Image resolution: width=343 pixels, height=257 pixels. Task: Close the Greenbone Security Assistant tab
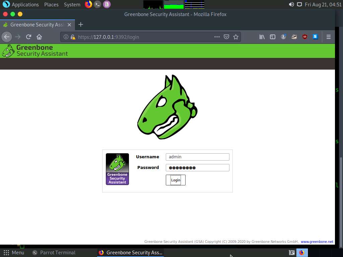(69, 25)
